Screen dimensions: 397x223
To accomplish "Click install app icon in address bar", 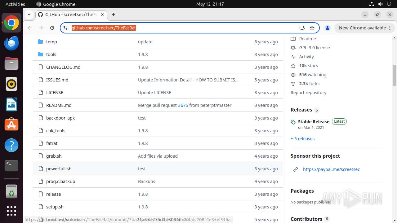I will click(302, 28).
